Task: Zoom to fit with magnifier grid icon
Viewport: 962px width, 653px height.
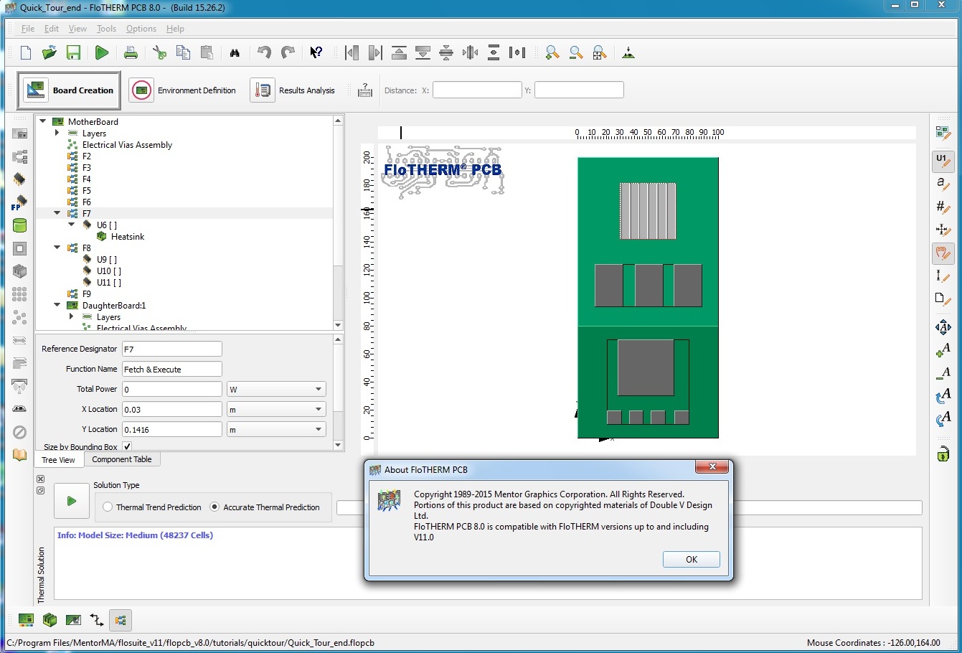Action: tap(599, 52)
